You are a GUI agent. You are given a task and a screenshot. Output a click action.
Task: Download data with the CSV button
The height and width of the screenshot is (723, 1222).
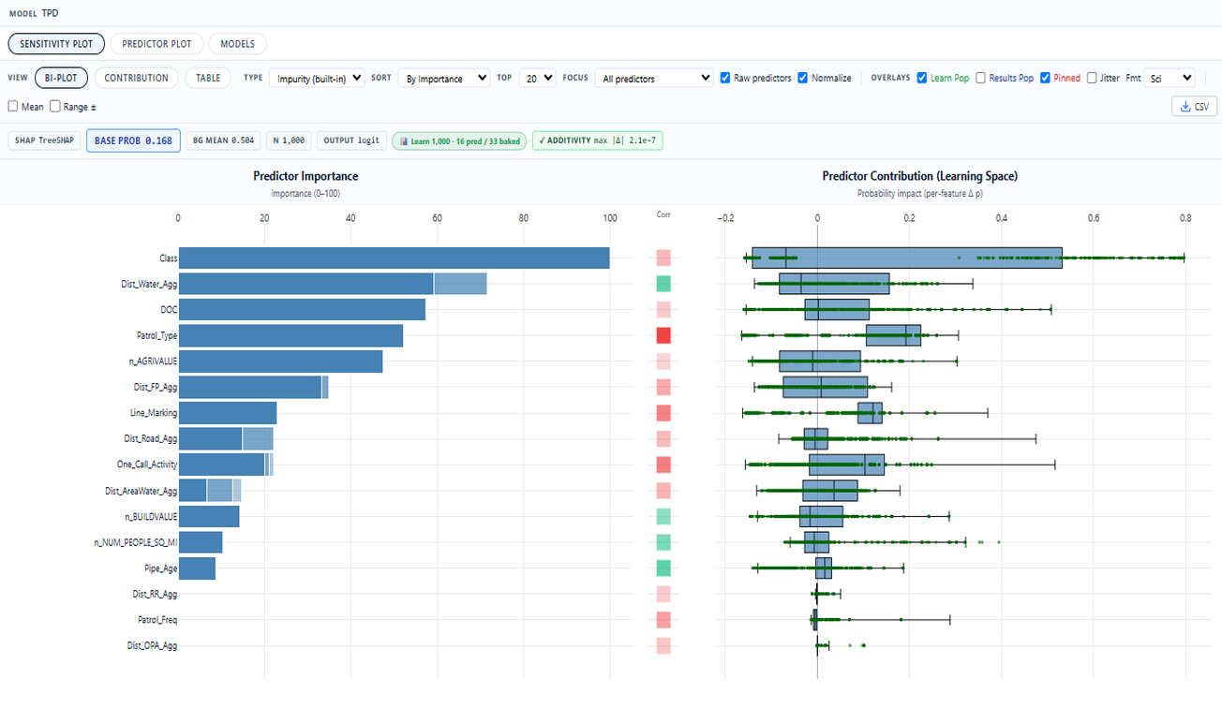[x=1194, y=107]
